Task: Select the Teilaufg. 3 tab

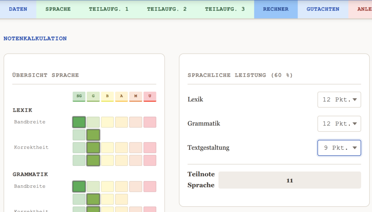Action: 225,9
